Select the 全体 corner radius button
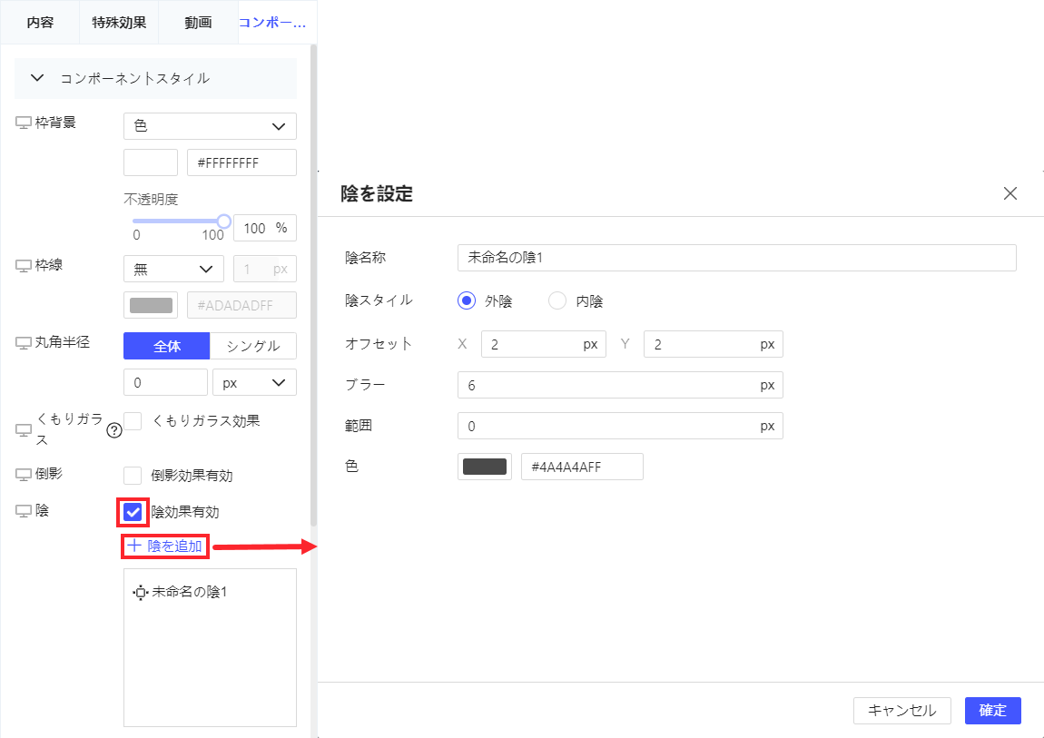 pos(166,346)
